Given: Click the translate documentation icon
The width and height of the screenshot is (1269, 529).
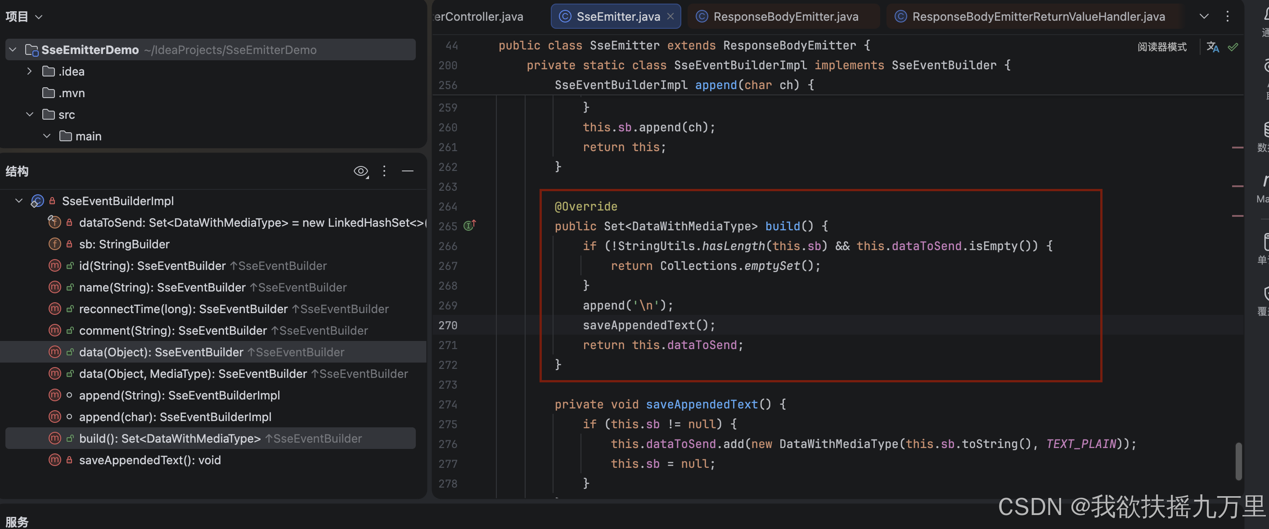Looking at the screenshot, I should [1212, 47].
